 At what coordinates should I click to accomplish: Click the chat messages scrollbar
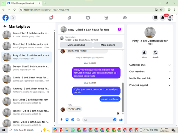pyautogui.click(x=123, y=97)
